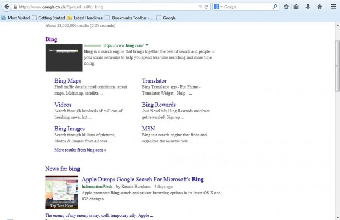The image size is (340, 220).
Task: Click the InformationWeek source text
Action: (x=97, y=186)
